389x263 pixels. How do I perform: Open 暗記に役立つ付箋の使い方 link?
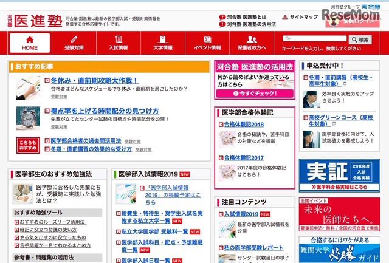click(48, 230)
